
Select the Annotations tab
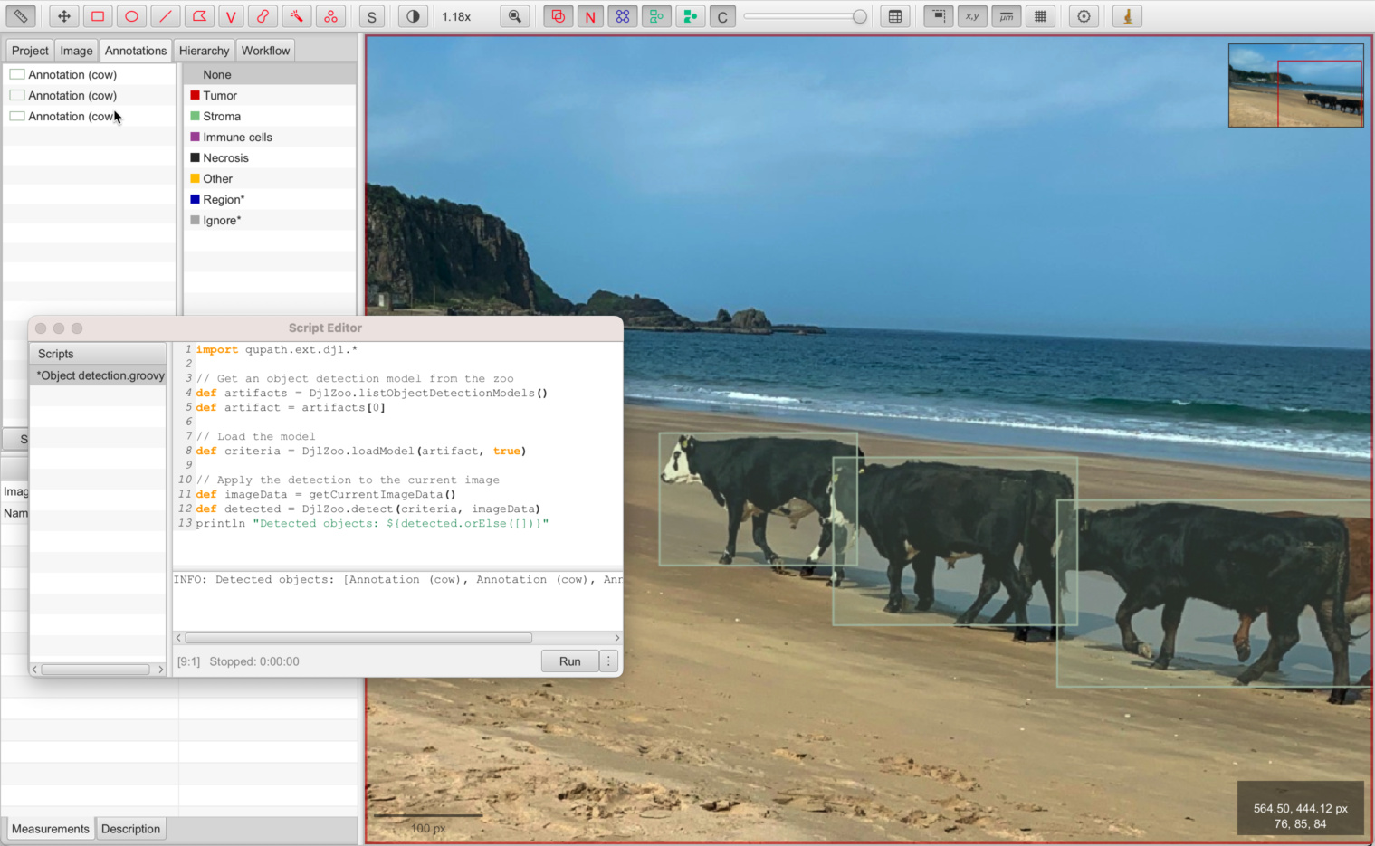[136, 51]
